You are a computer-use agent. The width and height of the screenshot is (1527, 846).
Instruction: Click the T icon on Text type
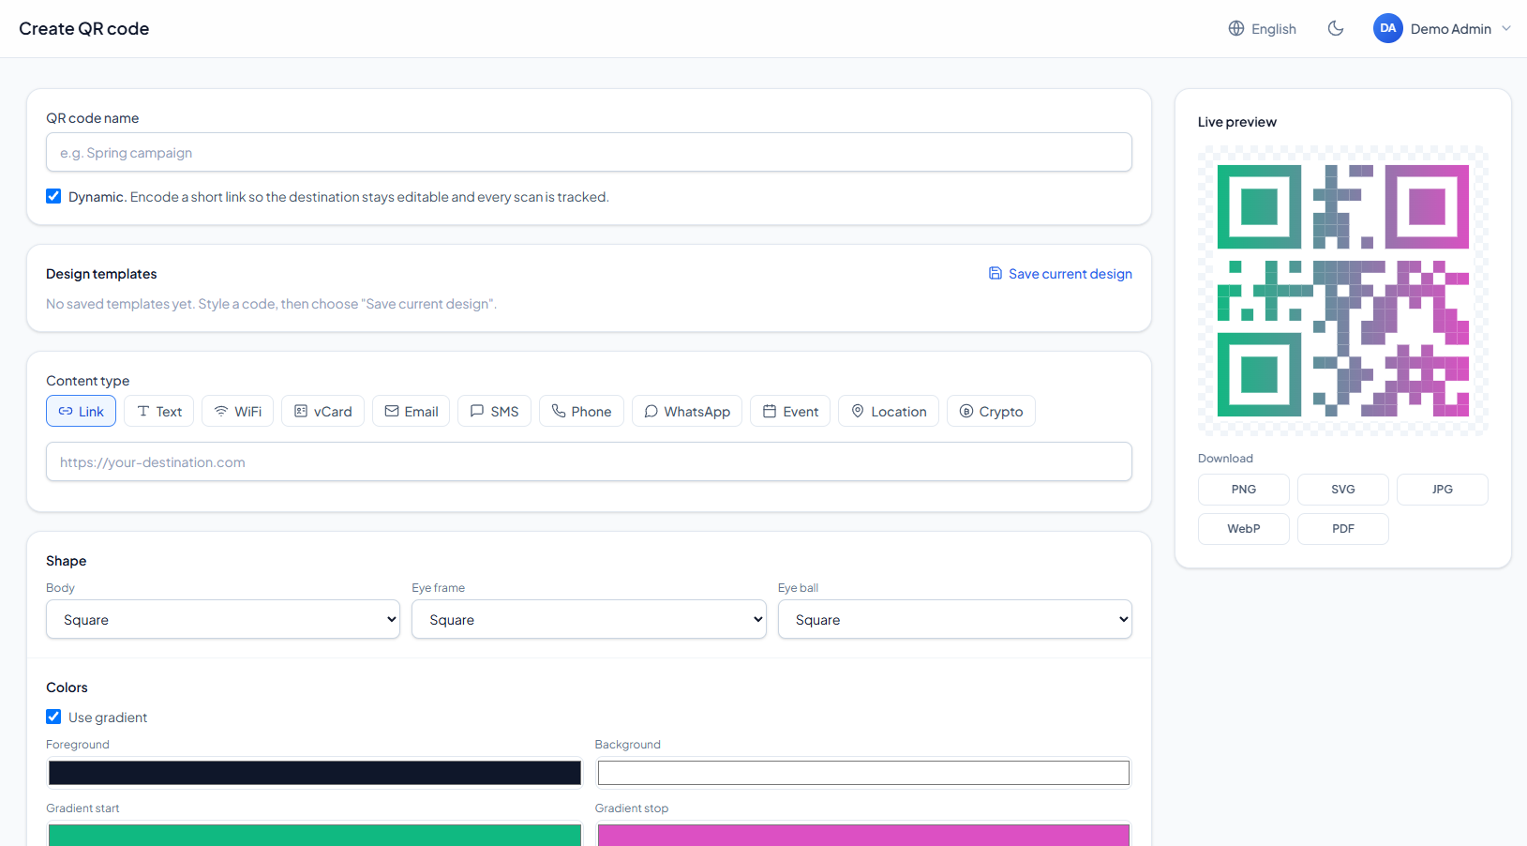(143, 412)
